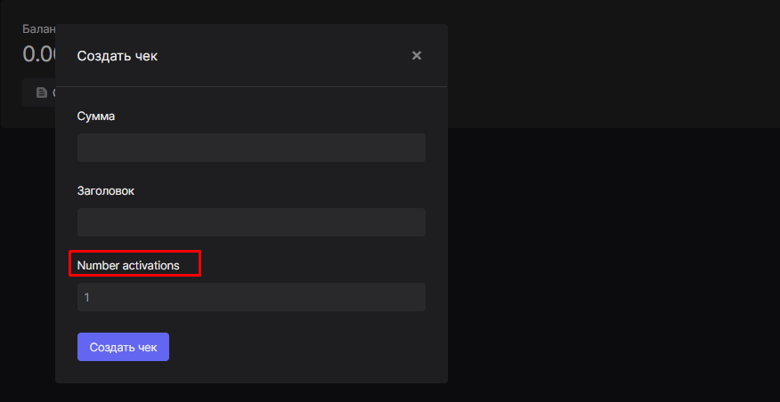Focus the Сумма input field

[251, 148]
